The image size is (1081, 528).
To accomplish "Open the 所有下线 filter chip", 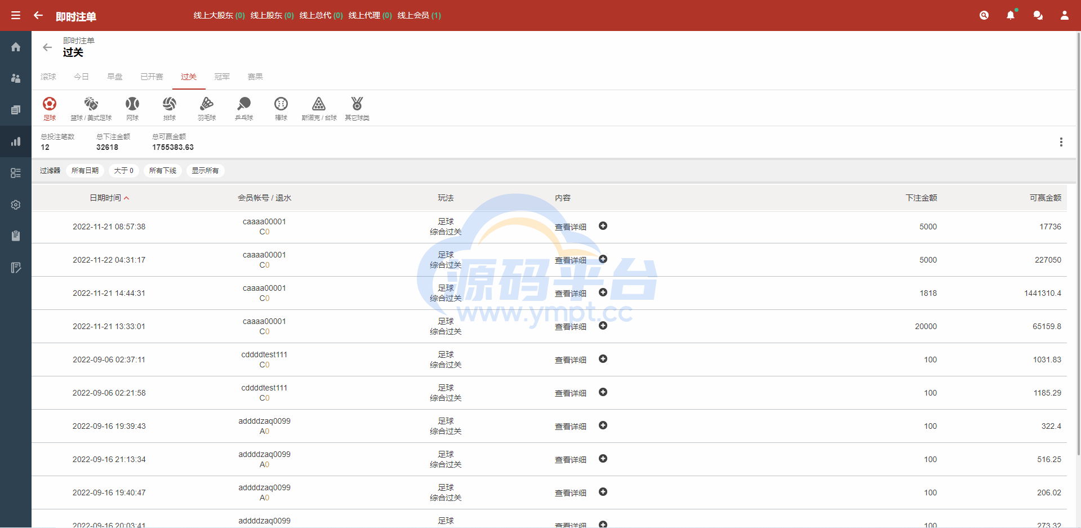I will coord(163,171).
